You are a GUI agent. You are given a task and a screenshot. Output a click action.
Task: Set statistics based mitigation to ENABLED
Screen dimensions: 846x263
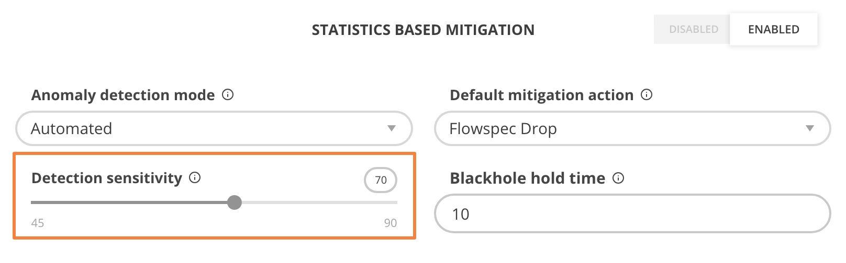773,30
